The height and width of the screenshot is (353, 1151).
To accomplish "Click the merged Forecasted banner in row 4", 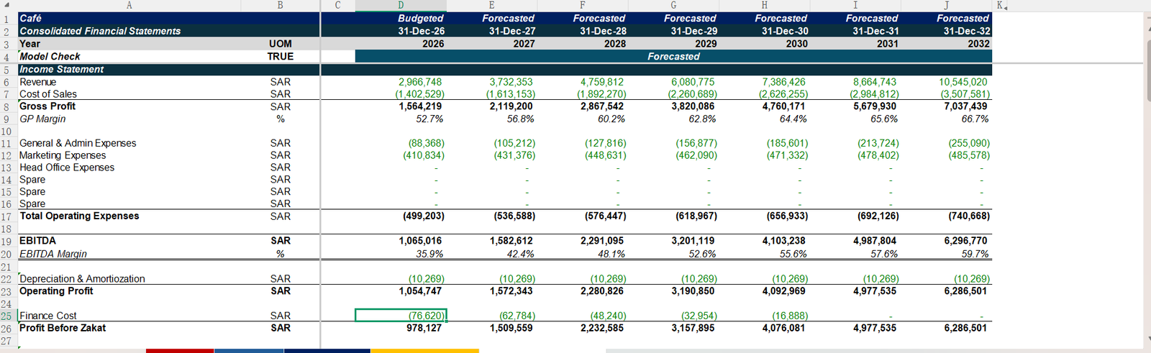I will (x=673, y=56).
